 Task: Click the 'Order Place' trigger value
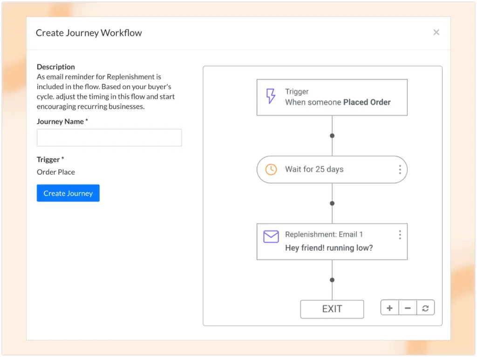pos(56,172)
